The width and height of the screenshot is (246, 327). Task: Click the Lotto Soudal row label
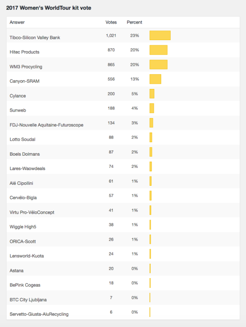click(23, 140)
